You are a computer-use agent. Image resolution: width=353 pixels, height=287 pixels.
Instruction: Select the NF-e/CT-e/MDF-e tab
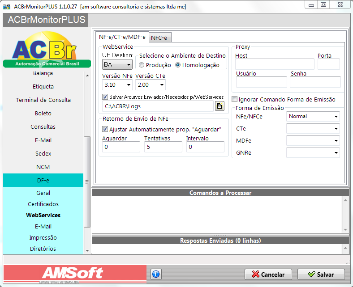pos(122,37)
